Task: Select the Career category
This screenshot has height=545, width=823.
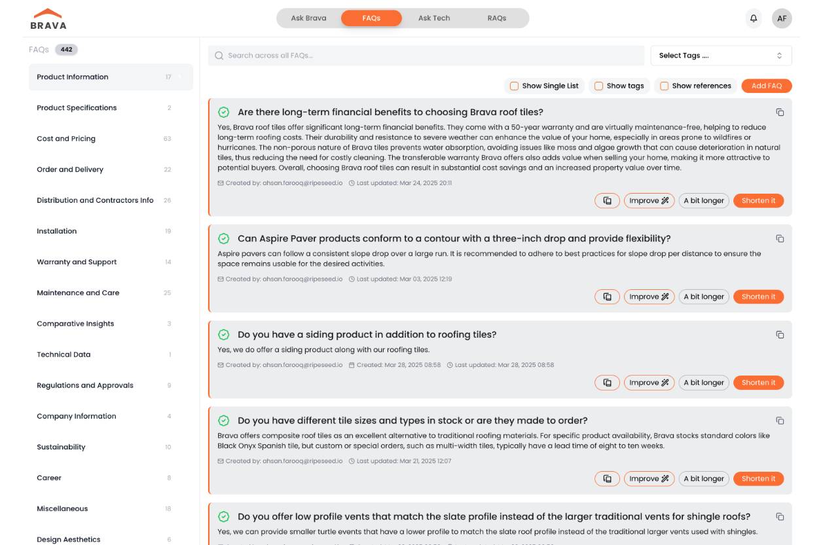Action: pyautogui.click(x=111, y=477)
